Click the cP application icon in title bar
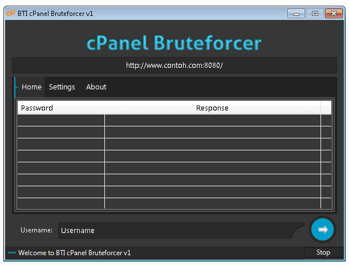This screenshot has height=266, width=349. [x=10, y=14]
